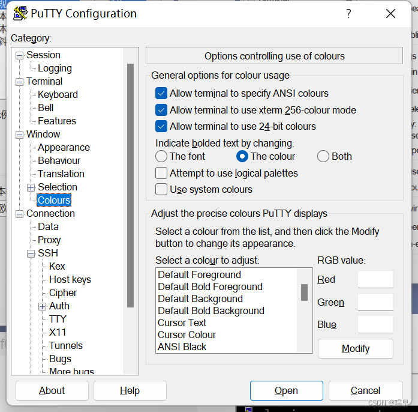The image size is (418, 412).
Task: Select highlighted Colours category
Action: click(54, 200)
